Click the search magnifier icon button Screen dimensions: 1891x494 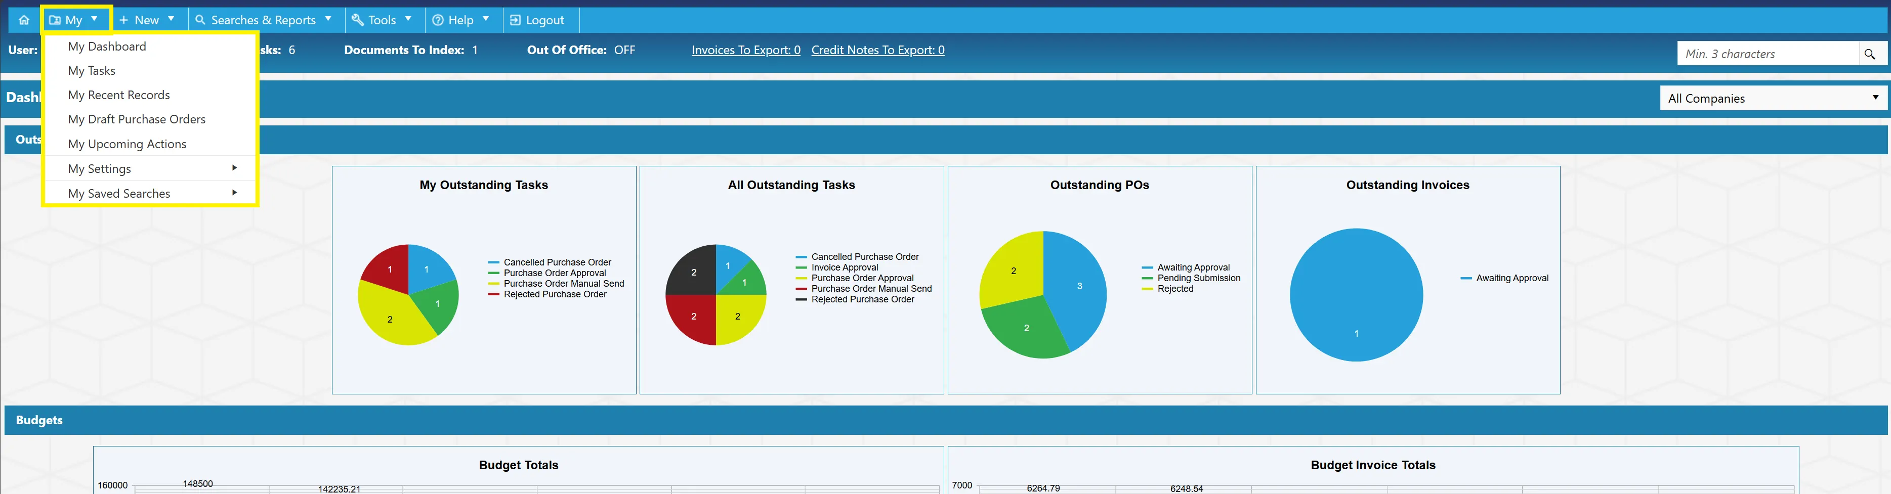tap(1870, 54)
